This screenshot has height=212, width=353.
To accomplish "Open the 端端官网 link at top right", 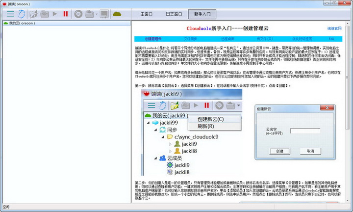I will (x=334, y=28).
